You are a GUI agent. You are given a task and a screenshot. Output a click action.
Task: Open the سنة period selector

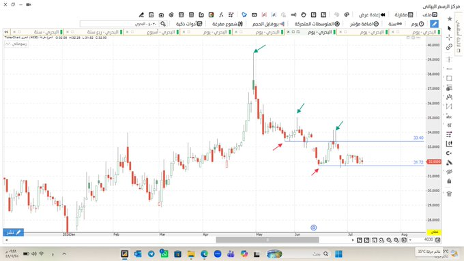(x=395, y=24)
